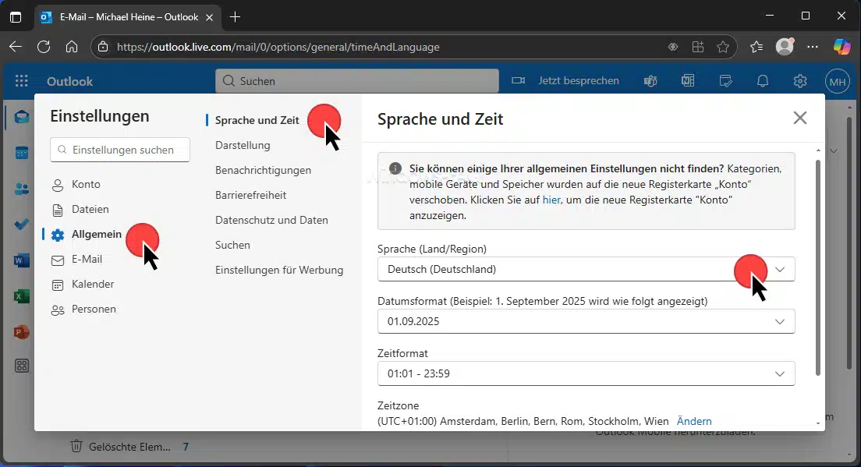Open the settings gear icon
Screen dimensions: 861x467
coord(799,81)
